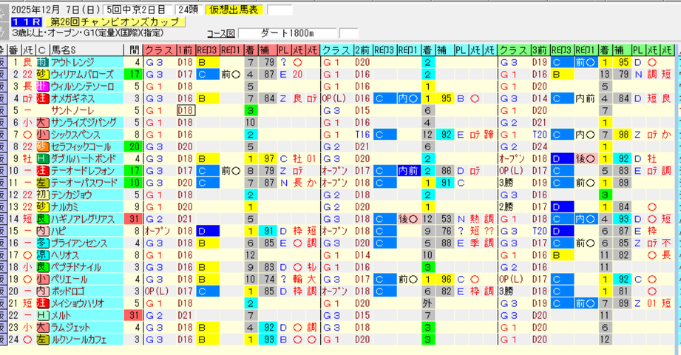Click the 大 badge beside サンライズジパング
The image size is (681, 355).
42,123
